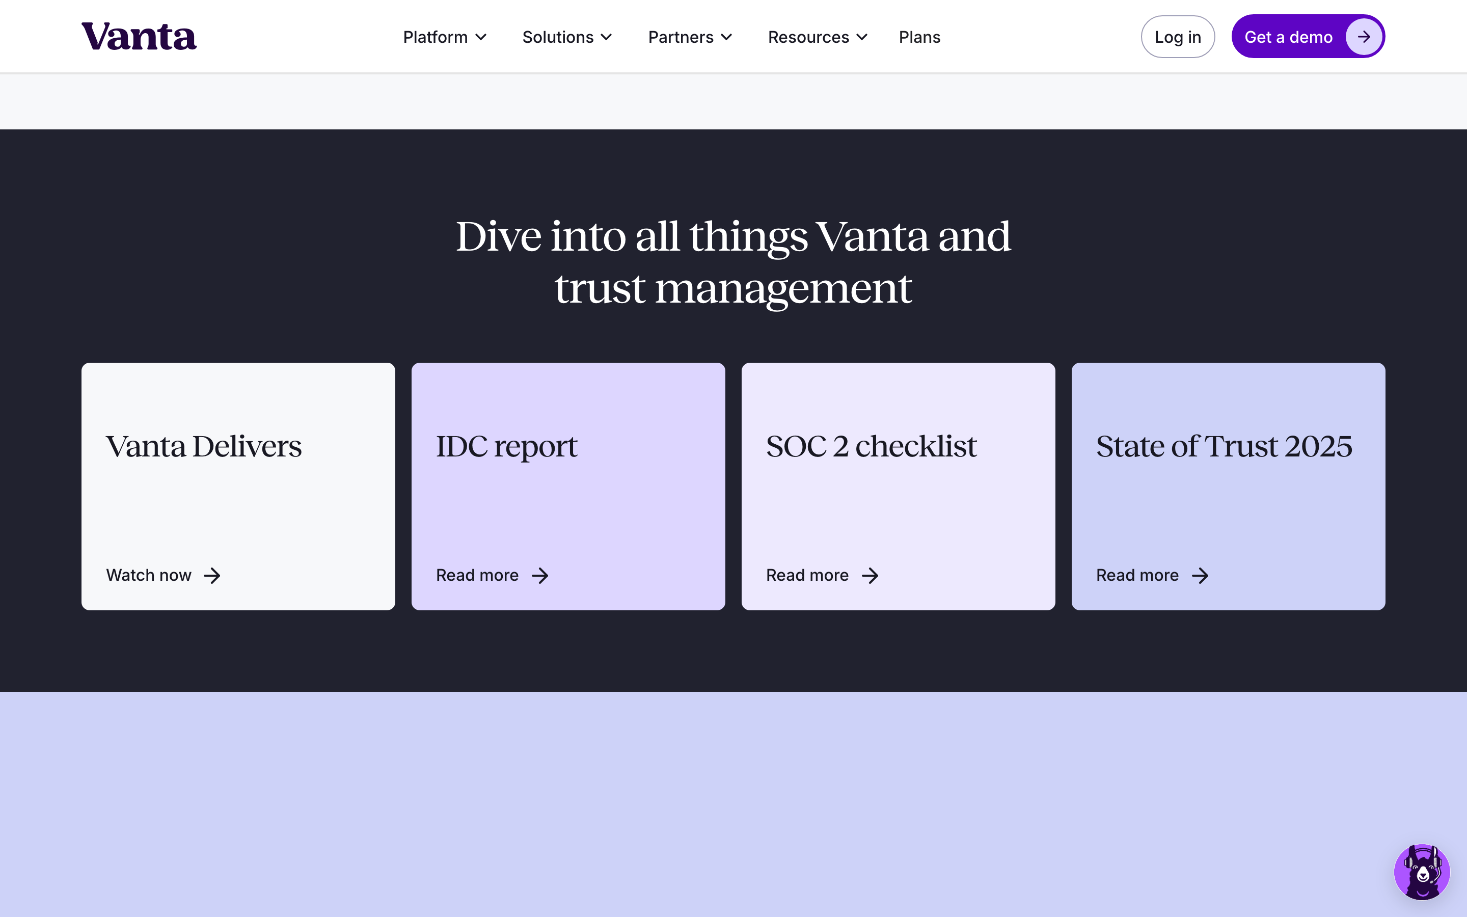Open the Platform menu
Screen dimensions: 1467x917
(444, 37)
